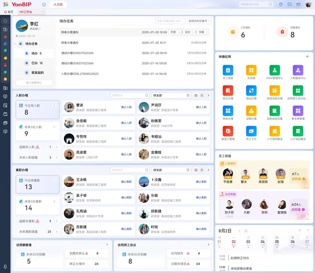Open the 黑名单管理 app icon
Image resolution: width=315 pixels, height=273 pixels.
tap(298, 111)
